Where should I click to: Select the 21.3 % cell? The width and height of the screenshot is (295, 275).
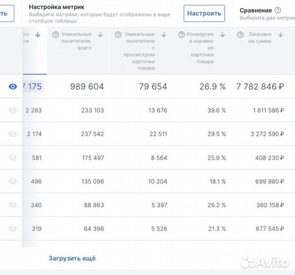click(217, 229)
